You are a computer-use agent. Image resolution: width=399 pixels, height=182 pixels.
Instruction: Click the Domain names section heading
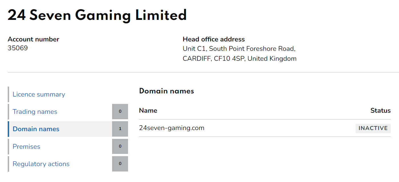(167, 91)
